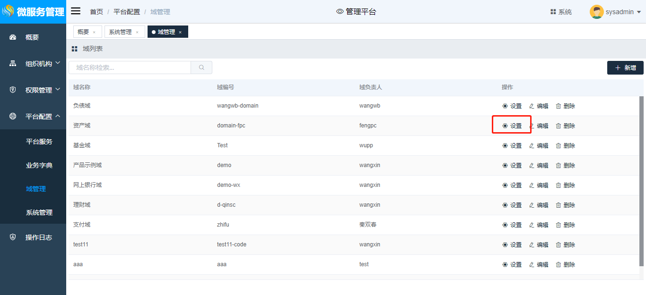This screenshot has width=646, height=295.
Task: Go to 首页 breadcrumb link
Action: 96,12
